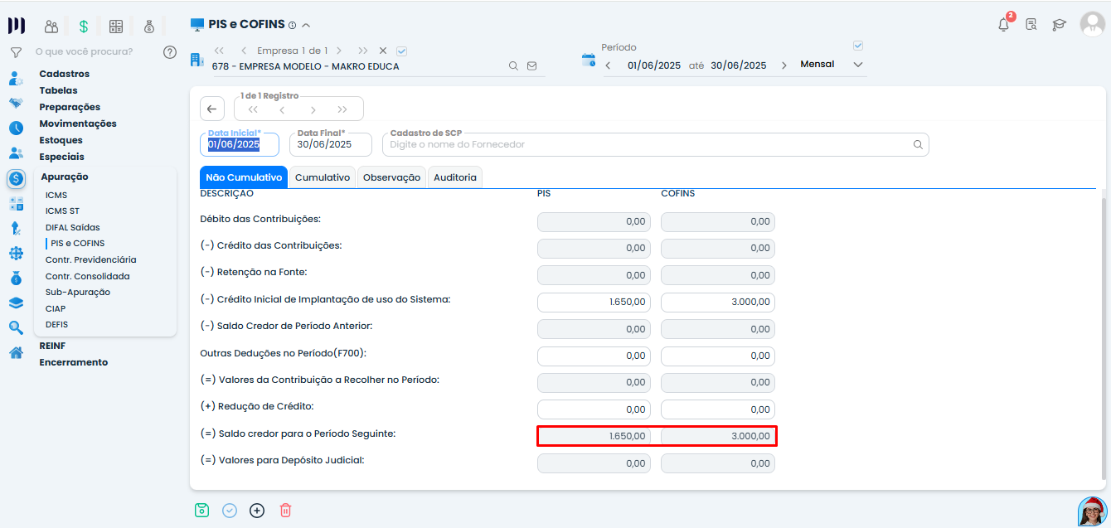The width and height of the screenshot is (1111, 528).
Task: Switch to the Cumulativo tab
Action: tap(323, 177)
